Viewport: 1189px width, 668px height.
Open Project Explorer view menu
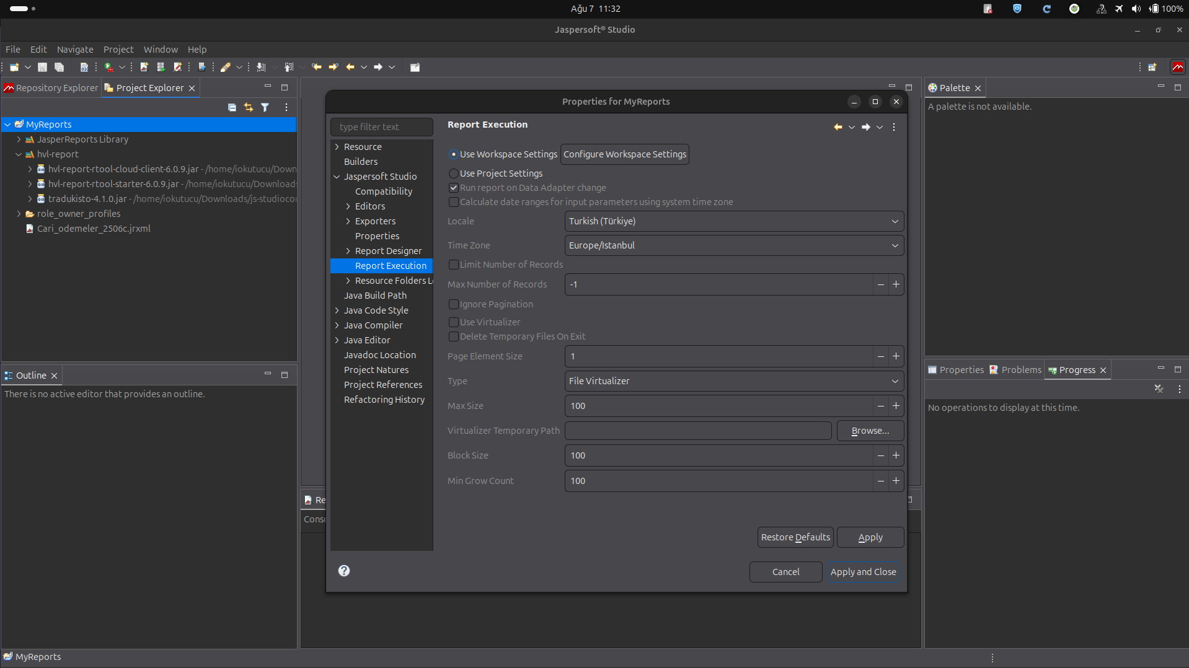tap(286, 107)
